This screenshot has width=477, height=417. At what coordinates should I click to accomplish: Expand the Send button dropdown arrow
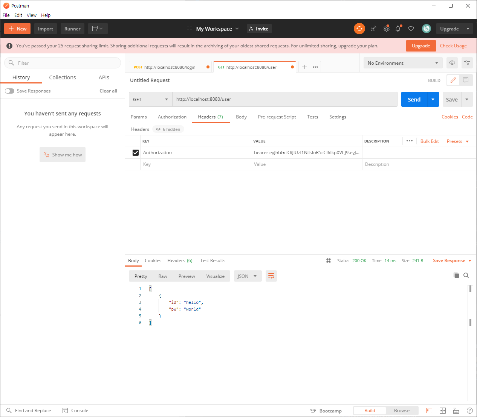tap(433, 99)
